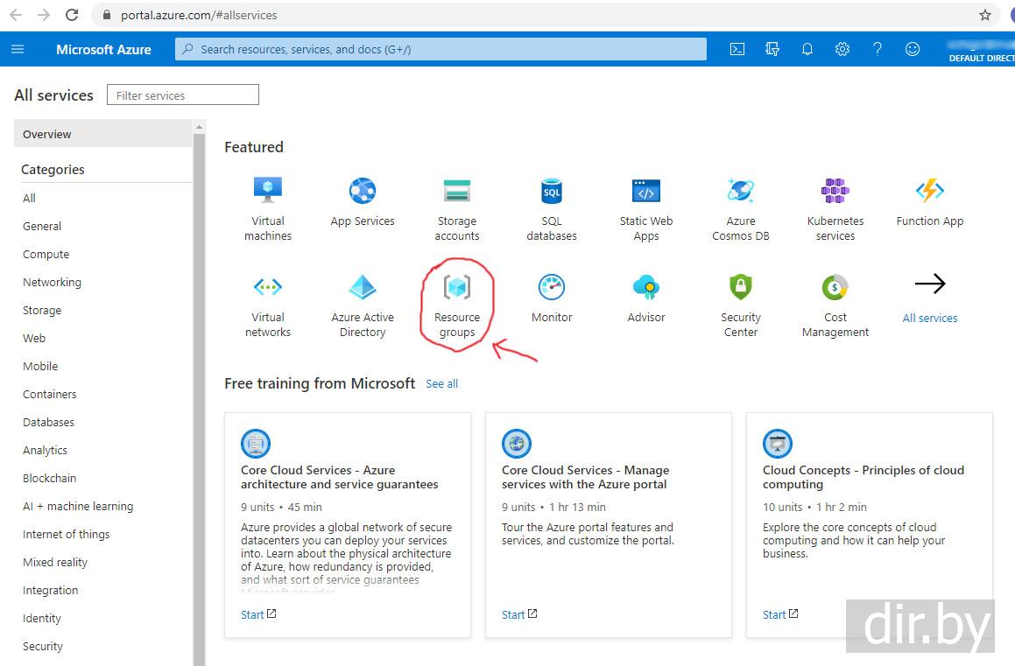Show notifications bell in top bar
Screen dimensions: 1015x666
tap(807, 50)
